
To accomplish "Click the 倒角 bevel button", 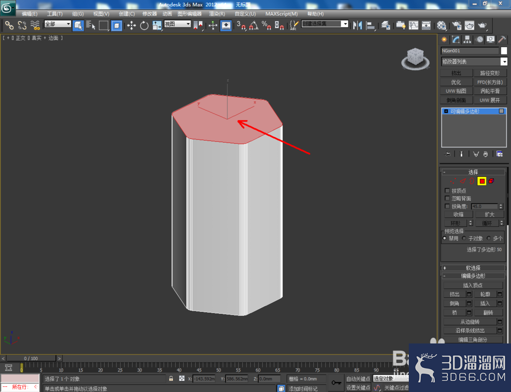I will 455,304.
